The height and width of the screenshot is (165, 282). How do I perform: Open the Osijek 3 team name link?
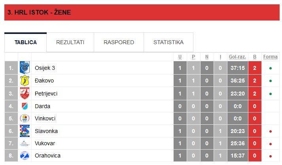(x=45, y=68)
